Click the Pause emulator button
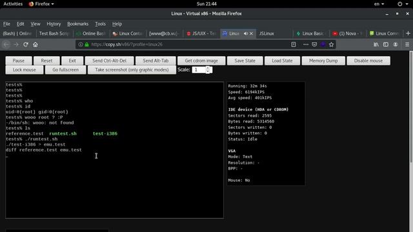413x232 pixels. click(19, 61)
